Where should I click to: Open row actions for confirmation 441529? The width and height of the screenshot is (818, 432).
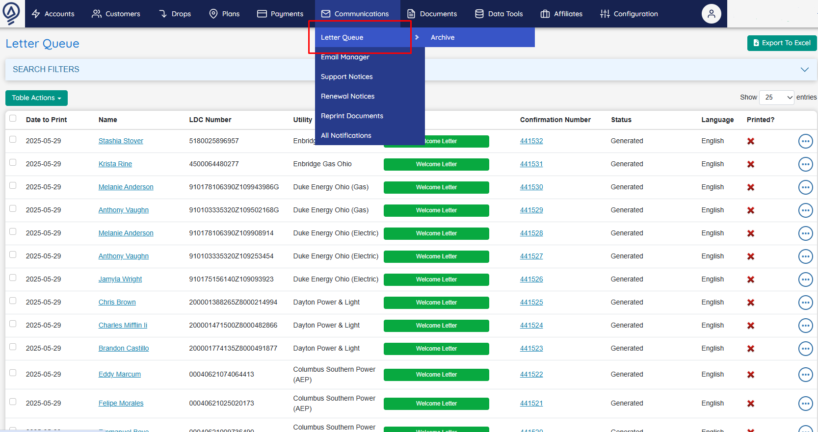click(805, 210)
